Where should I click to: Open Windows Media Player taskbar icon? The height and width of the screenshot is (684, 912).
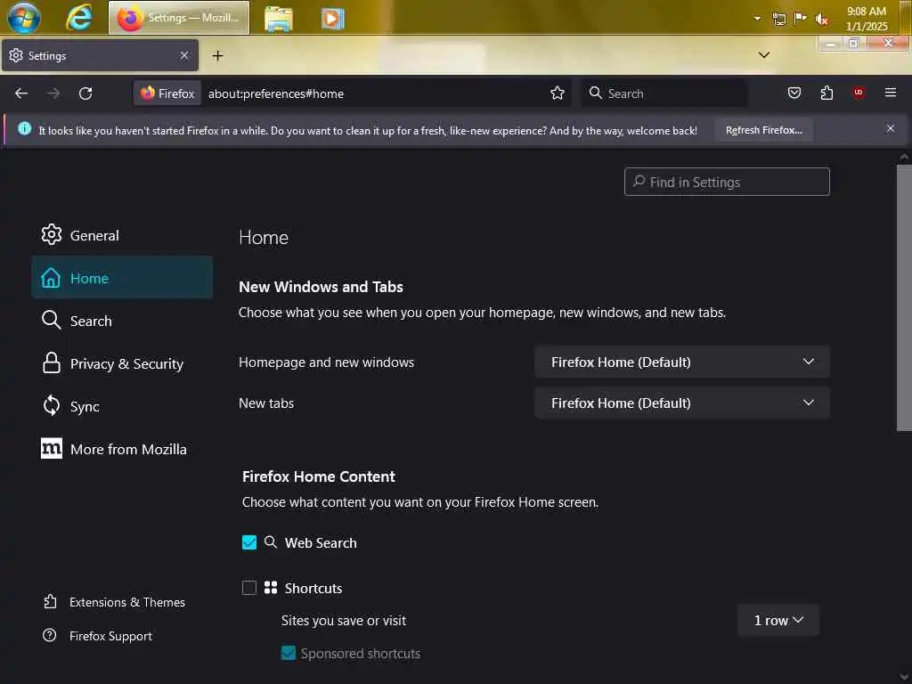click(333, 19)
